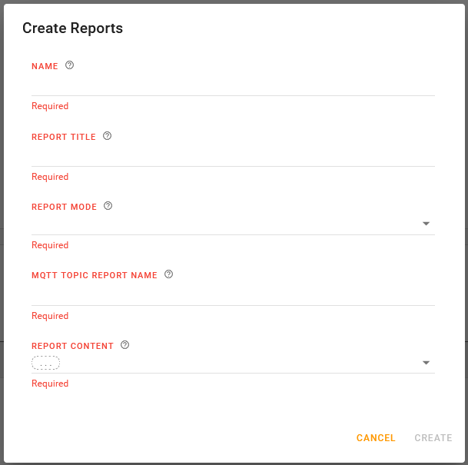The width and height of the screenshot is (468, 465).
Task: Click the REPORT TITLE label text
Action: pos(64,137)
